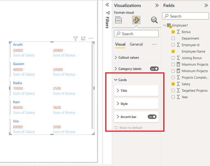Check the Targetted Projects checkbox
Image resolution: width=210 pixels, height=166 pixels.
tap(173, 91)
